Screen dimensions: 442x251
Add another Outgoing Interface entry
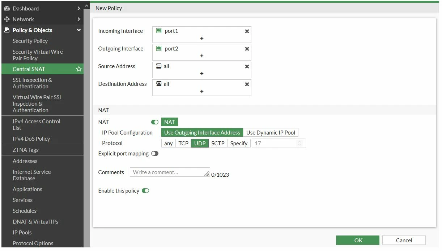pos(202,56)
